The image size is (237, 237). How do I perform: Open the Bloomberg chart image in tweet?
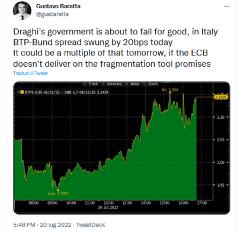coord(121,148)
